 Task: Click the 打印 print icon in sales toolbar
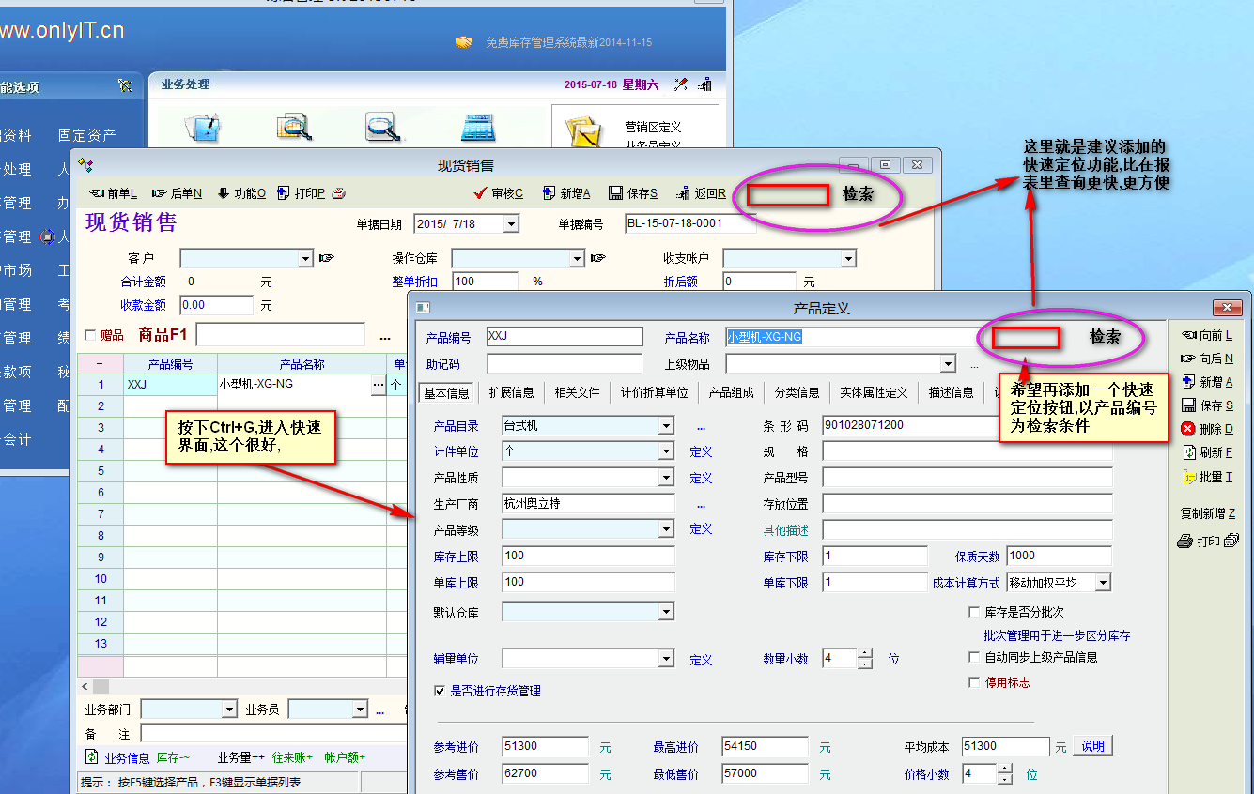pos(283,193)
